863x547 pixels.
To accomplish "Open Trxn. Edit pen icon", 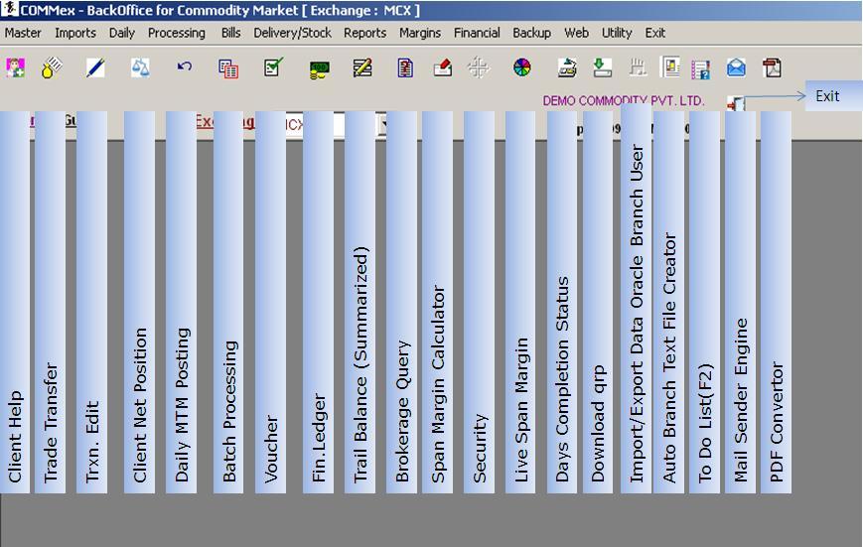I will 95,68.
